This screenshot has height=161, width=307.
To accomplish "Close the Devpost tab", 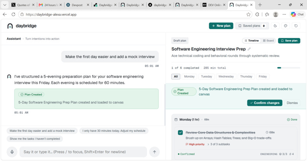I will tap(88, 5).
